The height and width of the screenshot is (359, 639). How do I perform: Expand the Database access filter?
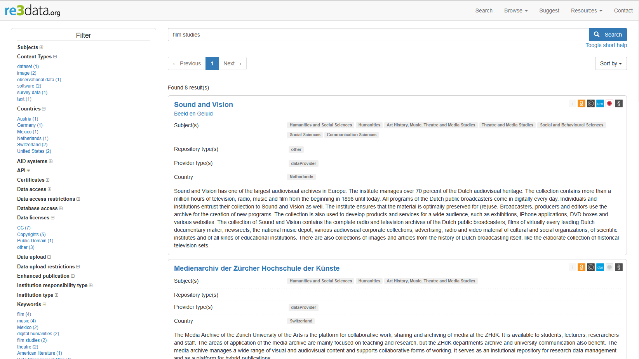(61, 208)
